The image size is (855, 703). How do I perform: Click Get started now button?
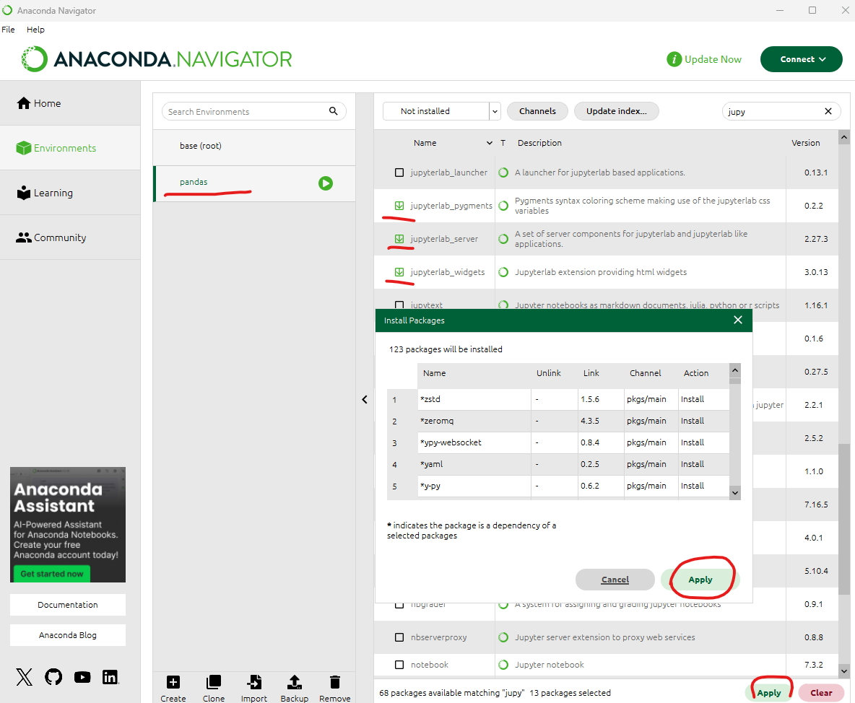[x=52, y=573]
